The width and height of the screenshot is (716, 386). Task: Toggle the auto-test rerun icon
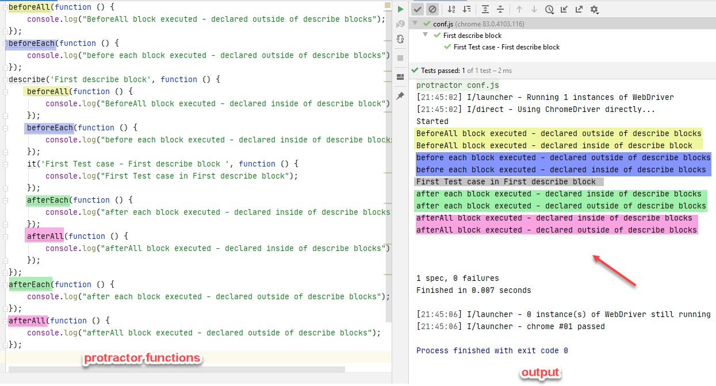pyautogui.click(x=400, y=39)
